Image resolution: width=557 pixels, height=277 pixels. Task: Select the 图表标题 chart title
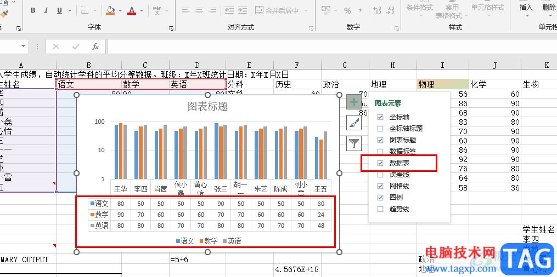207,106
